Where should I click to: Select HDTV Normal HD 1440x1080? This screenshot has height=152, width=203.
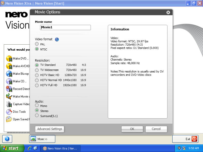pyautogui.click(x=37, y=80)
